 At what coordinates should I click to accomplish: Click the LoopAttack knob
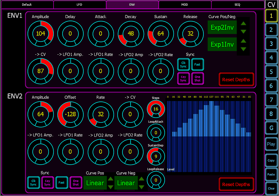pyautogui.click(x=156, y=133)
